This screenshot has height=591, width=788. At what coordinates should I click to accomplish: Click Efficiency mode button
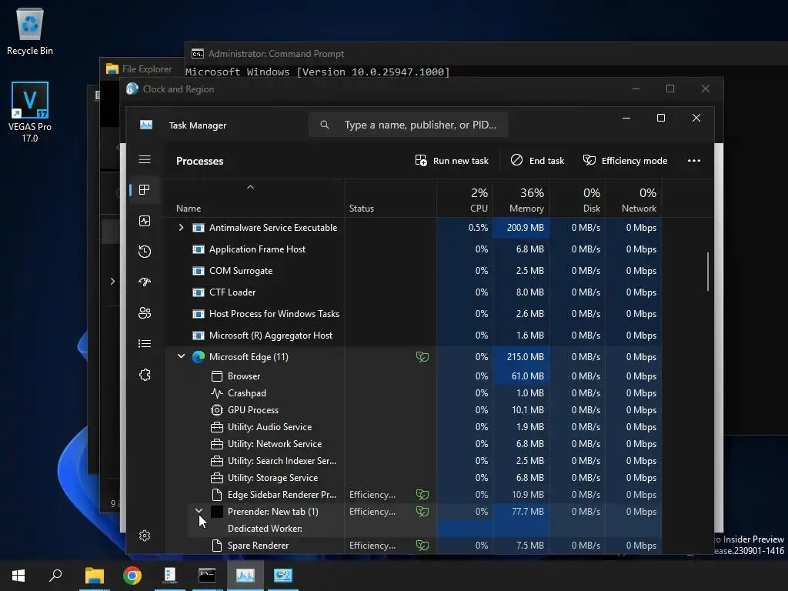(x=625, y=160)
